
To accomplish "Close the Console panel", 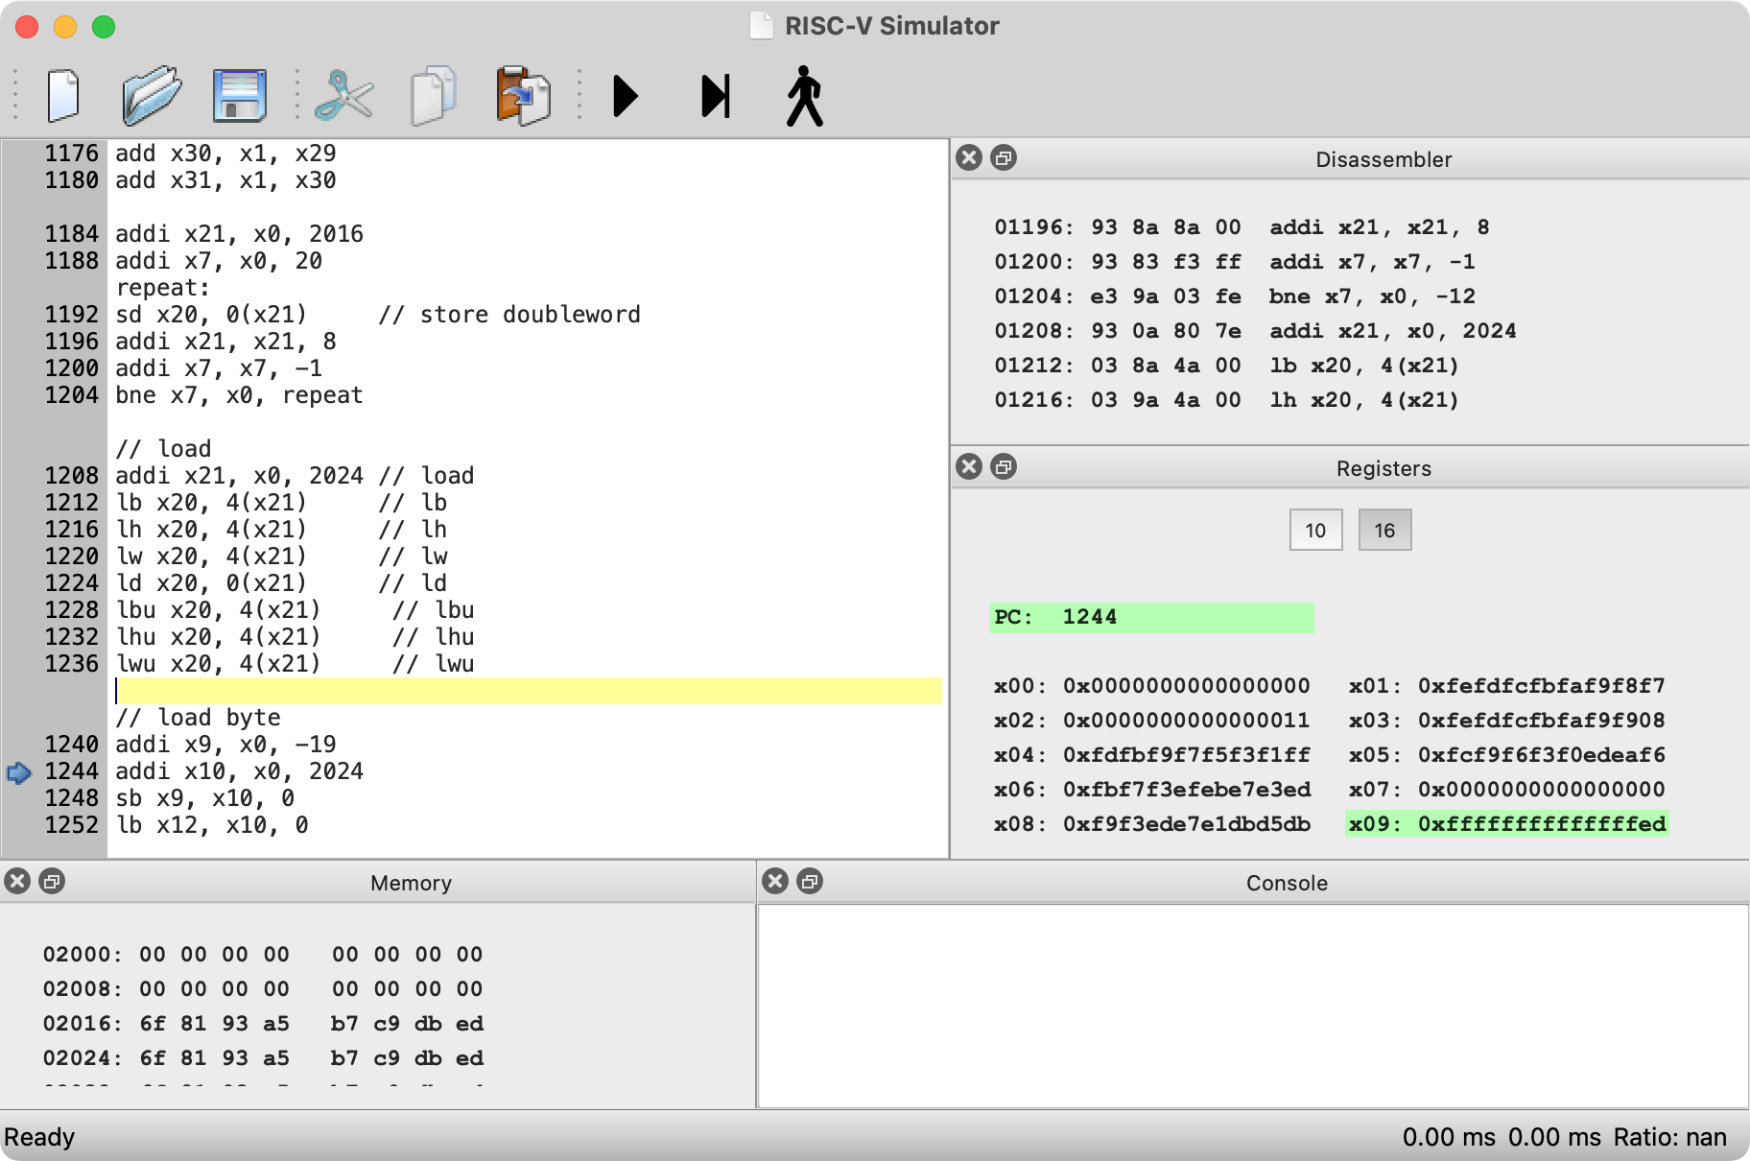I will tap(775, 881).
